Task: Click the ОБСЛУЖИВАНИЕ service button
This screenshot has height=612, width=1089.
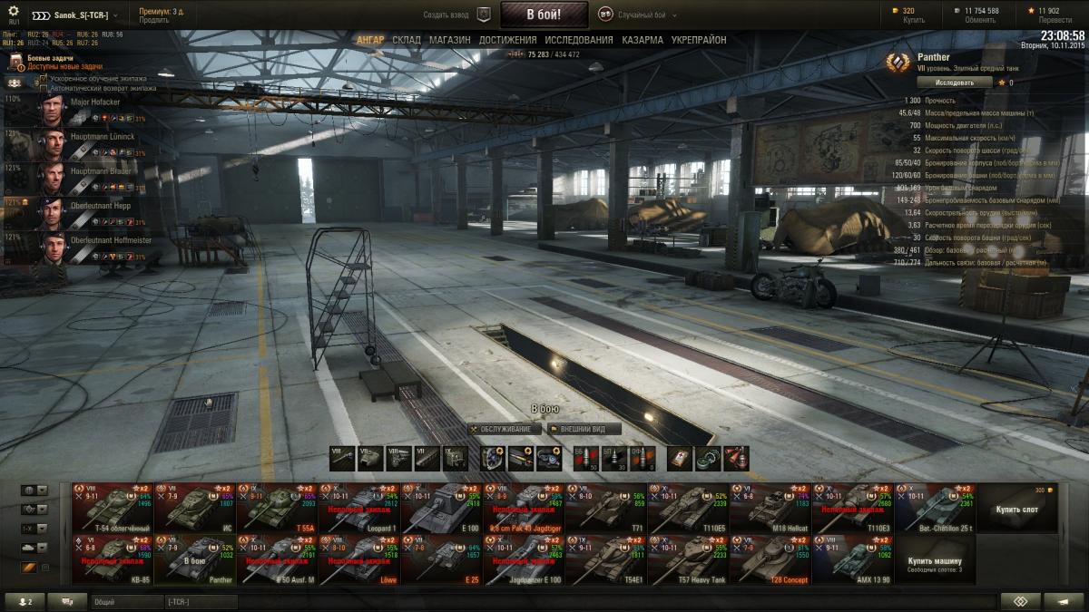Action: tap(505, 429)
